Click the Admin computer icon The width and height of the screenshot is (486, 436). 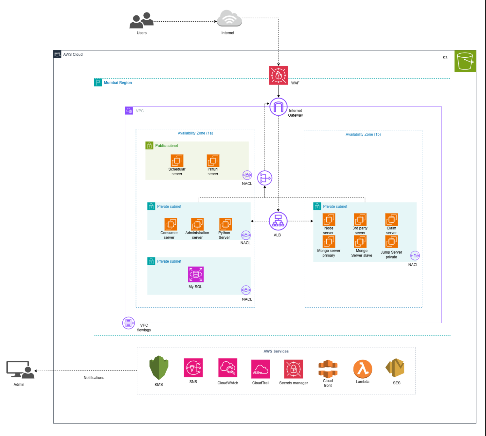[x=20, y=370]
